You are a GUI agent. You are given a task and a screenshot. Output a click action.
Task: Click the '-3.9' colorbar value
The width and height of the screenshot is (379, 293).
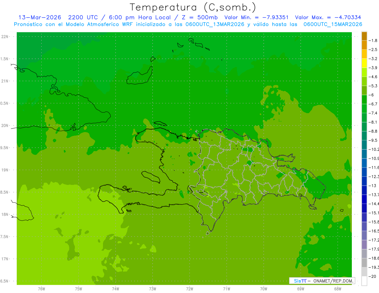pyautogui.click(x=373, y=68)
